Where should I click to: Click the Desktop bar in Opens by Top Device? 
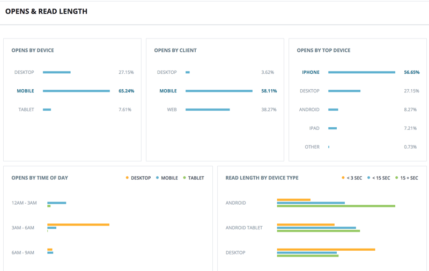pos(344,91)
